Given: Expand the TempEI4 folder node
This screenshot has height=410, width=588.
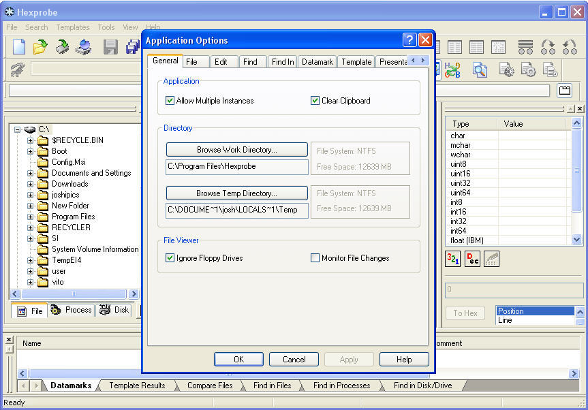Looking at the screenshot, I should pos(31,260).
